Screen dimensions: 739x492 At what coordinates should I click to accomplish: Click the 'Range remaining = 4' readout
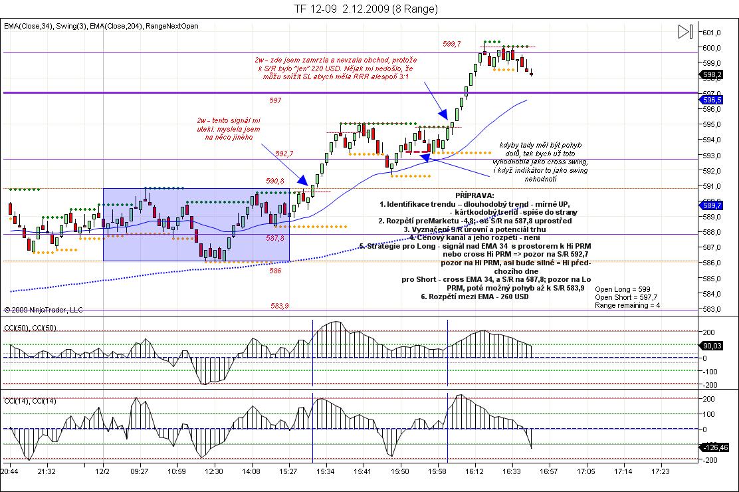627,305
